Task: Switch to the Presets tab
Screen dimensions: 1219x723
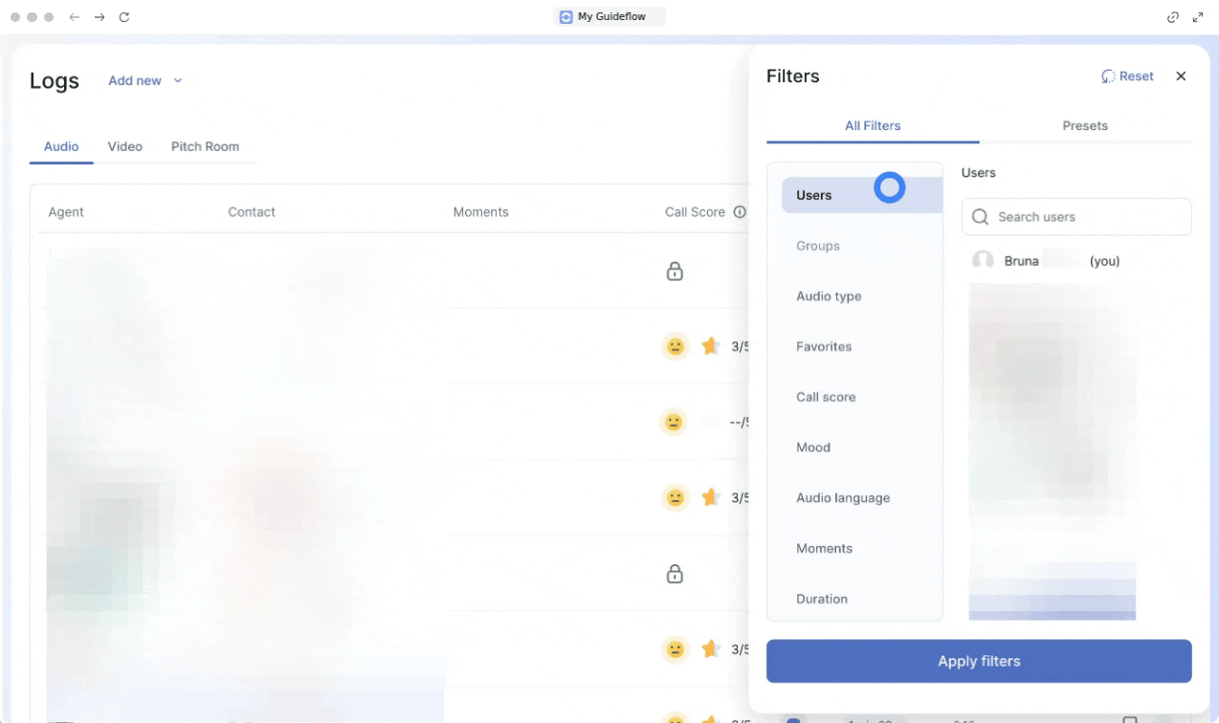Action: pyautogui.click(x=1085, y=126)
